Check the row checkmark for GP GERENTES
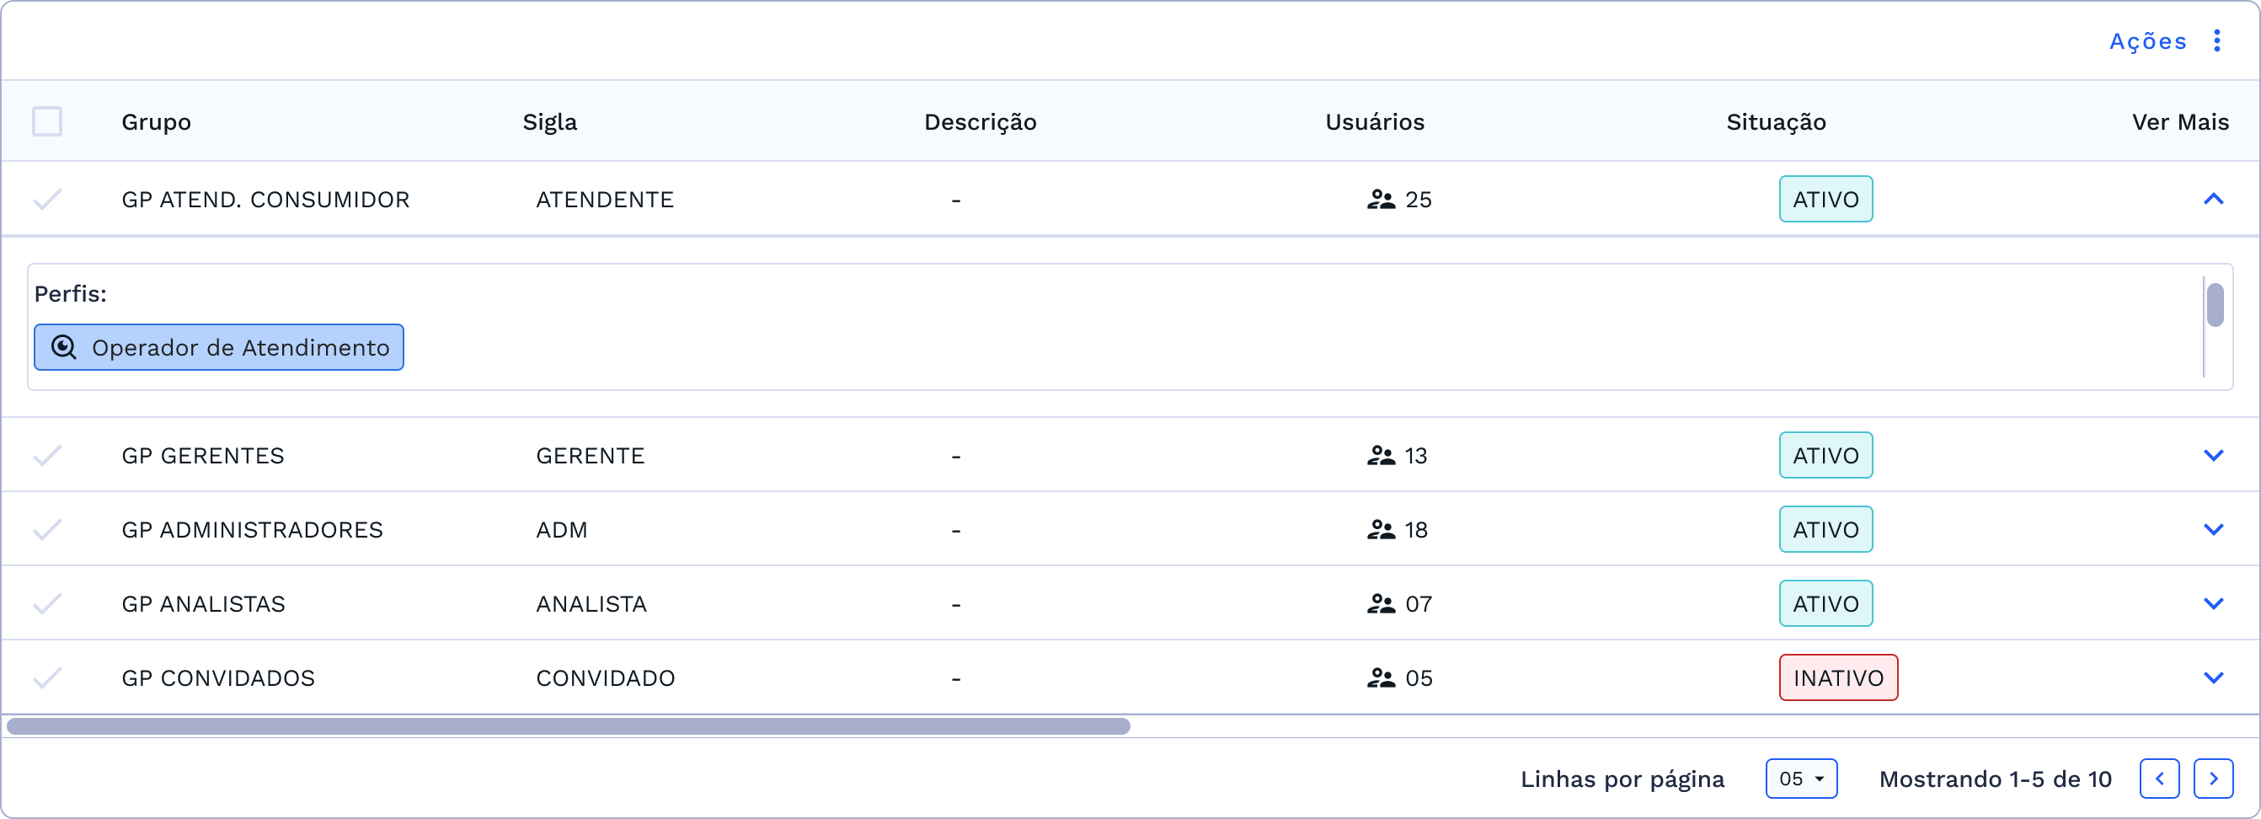The height and width of the screenshot is (819, 2261). tap(48, 455)
